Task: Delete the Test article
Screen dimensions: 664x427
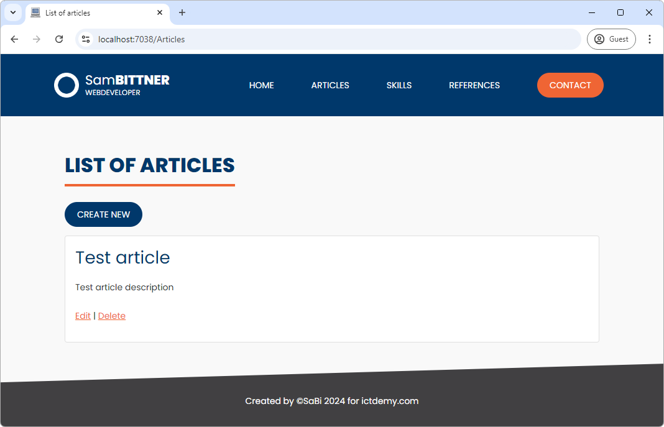Action: pos(112,316)
